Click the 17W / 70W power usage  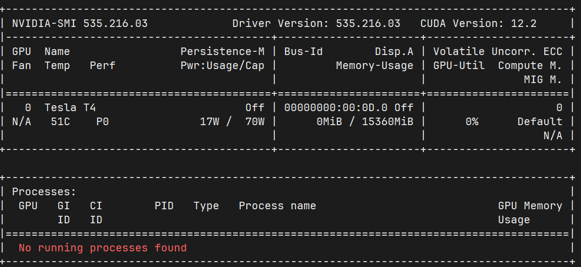click(232, 122)
